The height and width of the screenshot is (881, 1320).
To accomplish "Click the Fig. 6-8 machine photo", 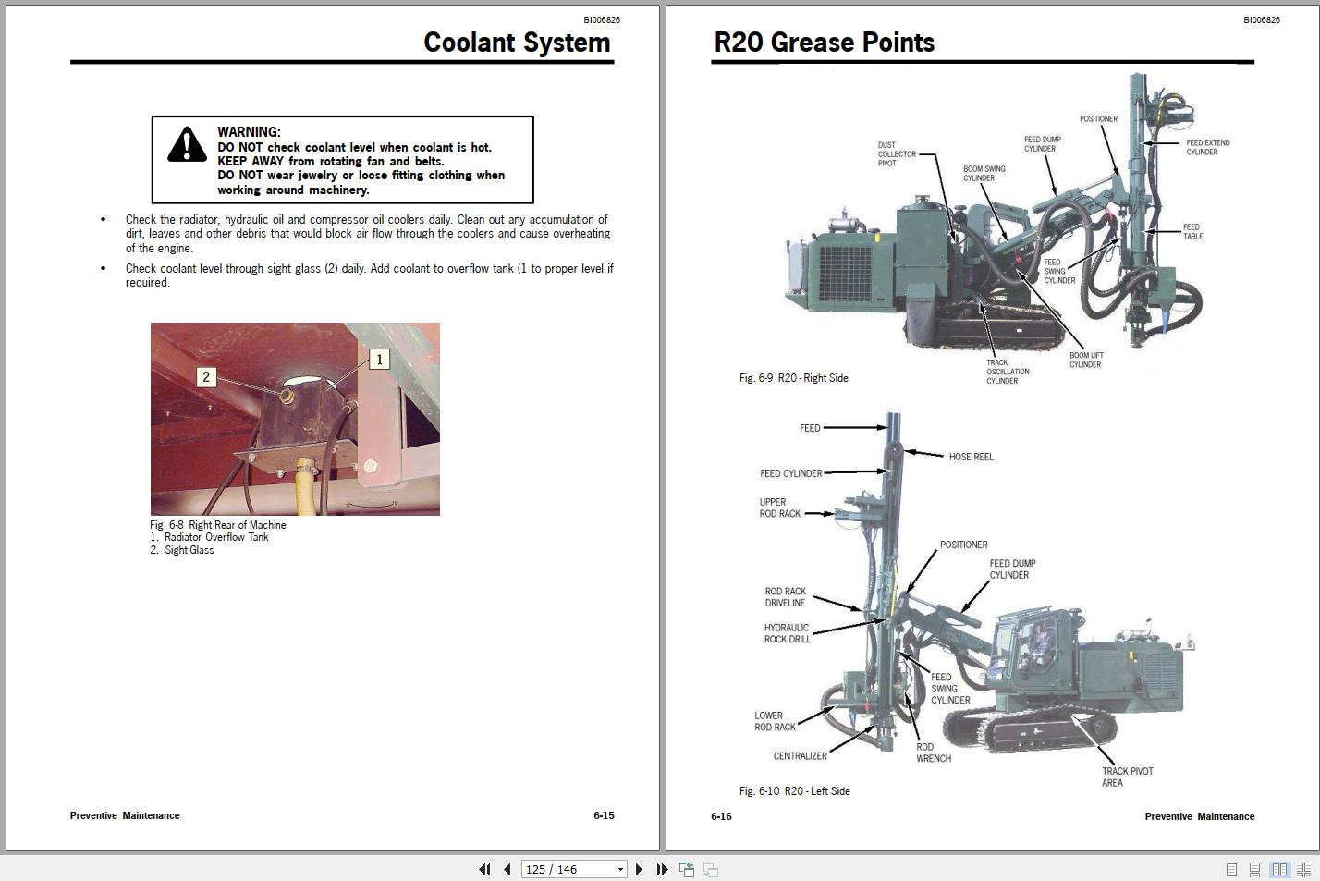I will [x=294, y=419].
